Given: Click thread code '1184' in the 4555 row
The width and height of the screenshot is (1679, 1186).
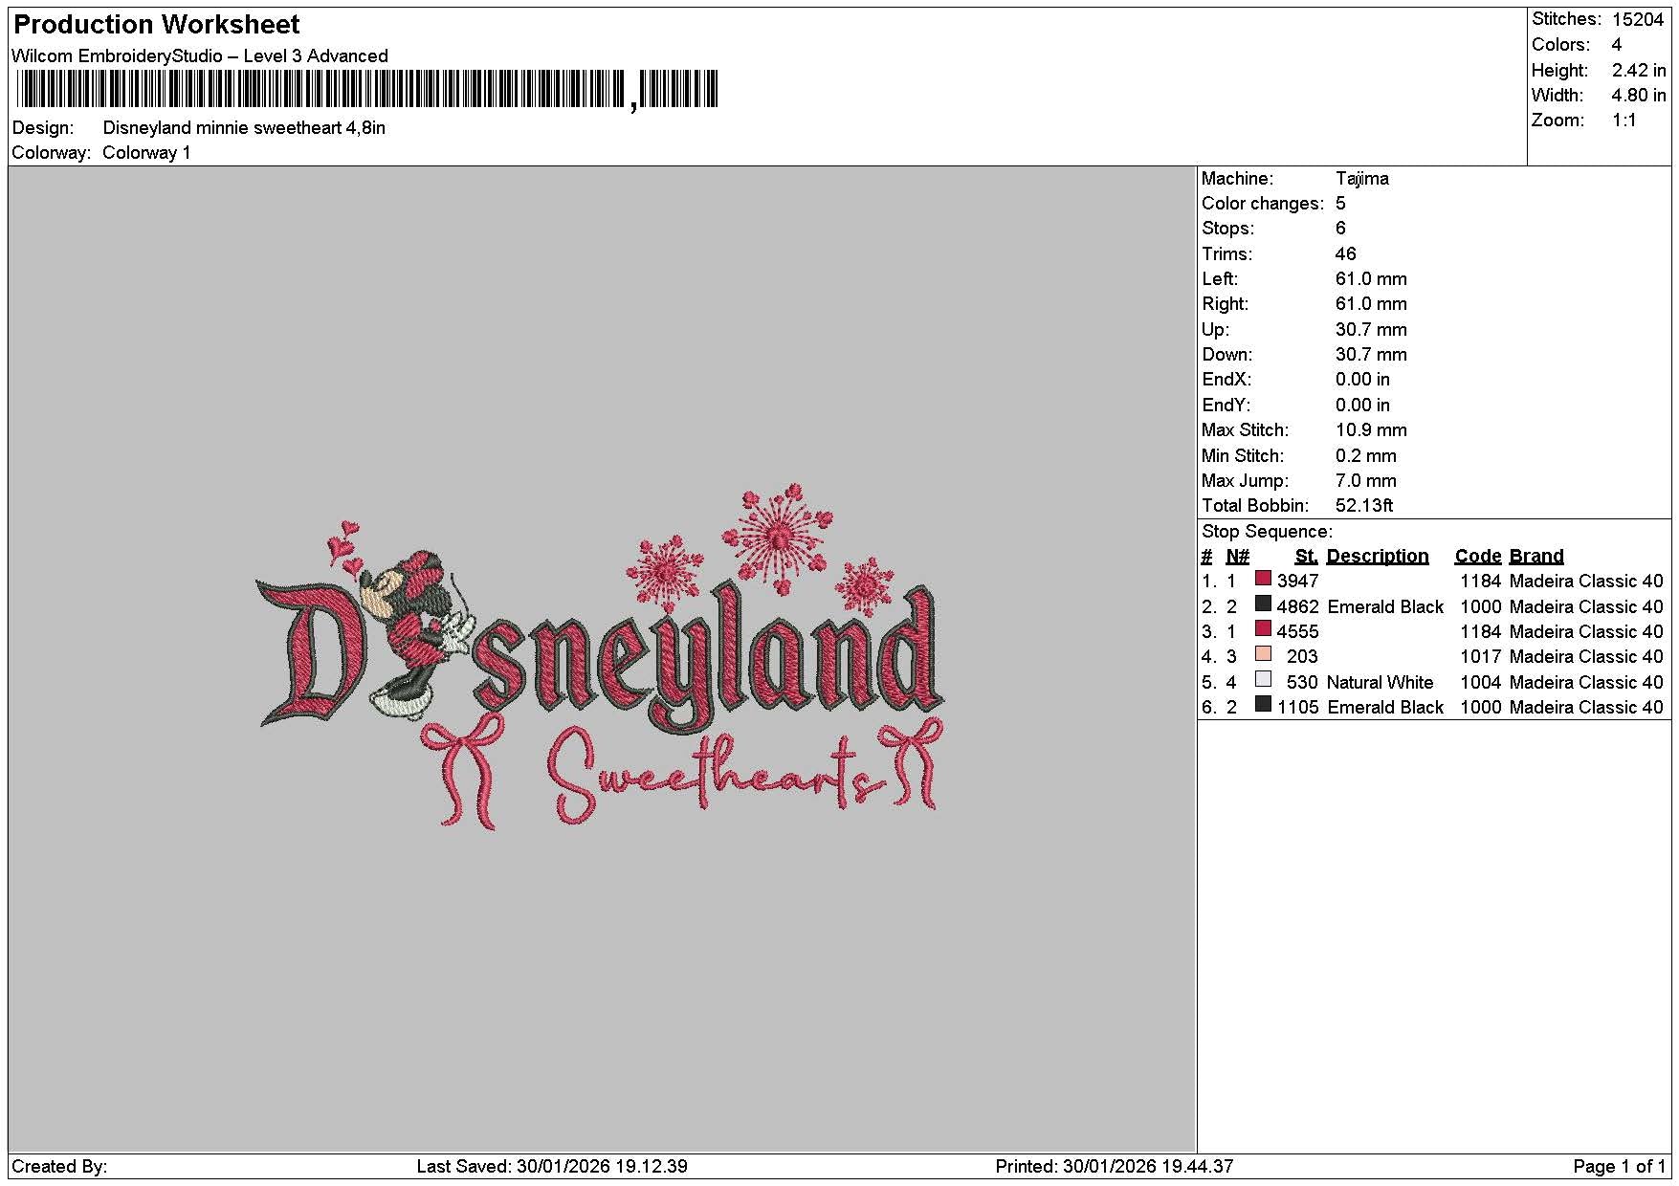Looking at the screenshot, I should point(1481,632).
